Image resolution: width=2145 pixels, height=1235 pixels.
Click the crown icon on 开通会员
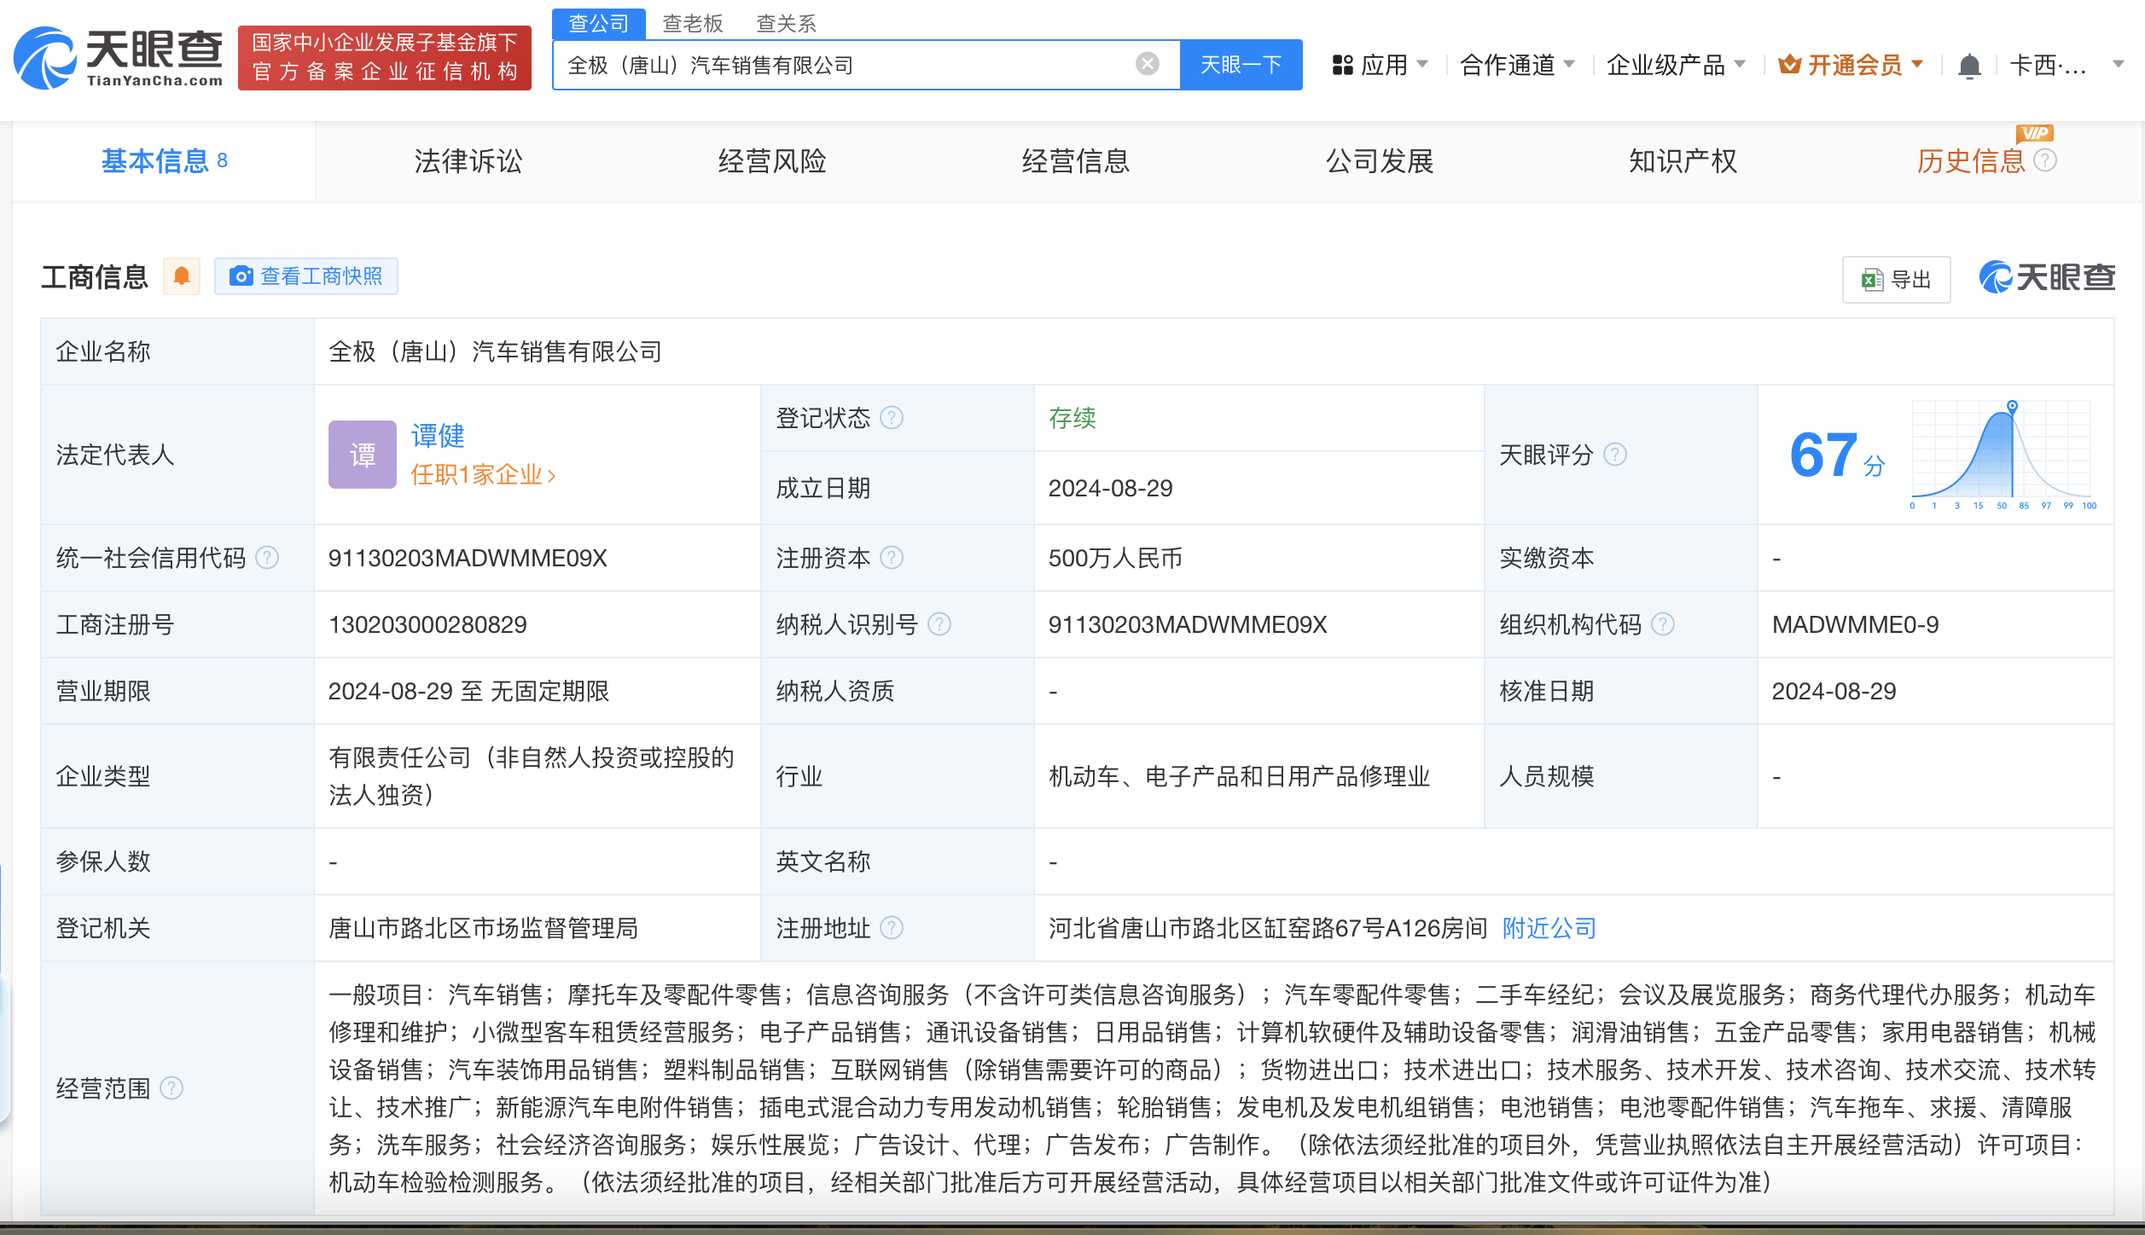click(x=1790, y=63)
